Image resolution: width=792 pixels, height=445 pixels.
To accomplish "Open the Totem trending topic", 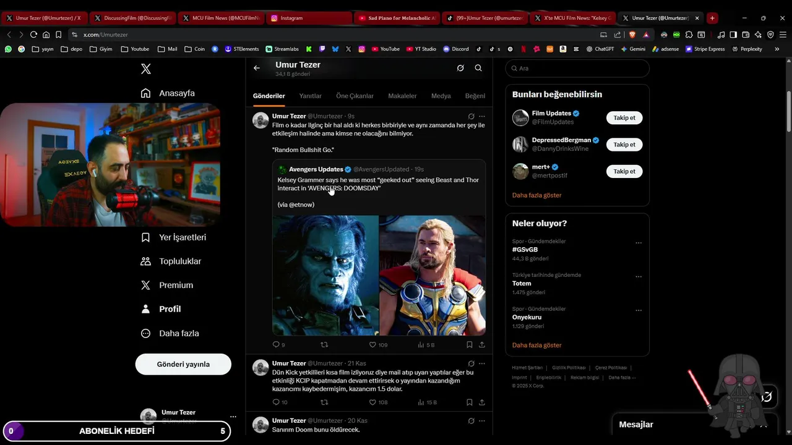I will click(x=522, y=284).
